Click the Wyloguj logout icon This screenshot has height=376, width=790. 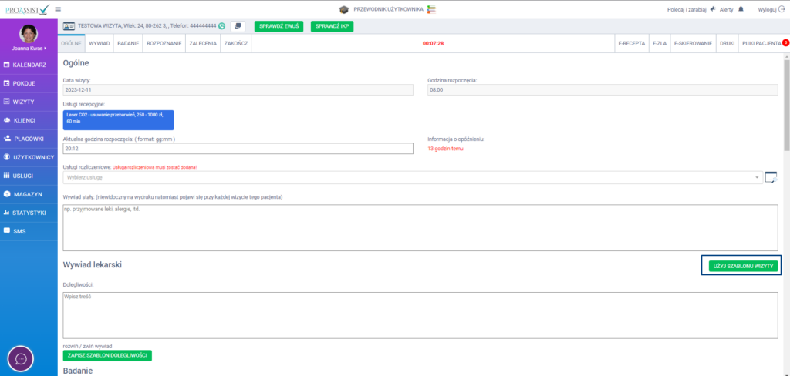[782, 9]
